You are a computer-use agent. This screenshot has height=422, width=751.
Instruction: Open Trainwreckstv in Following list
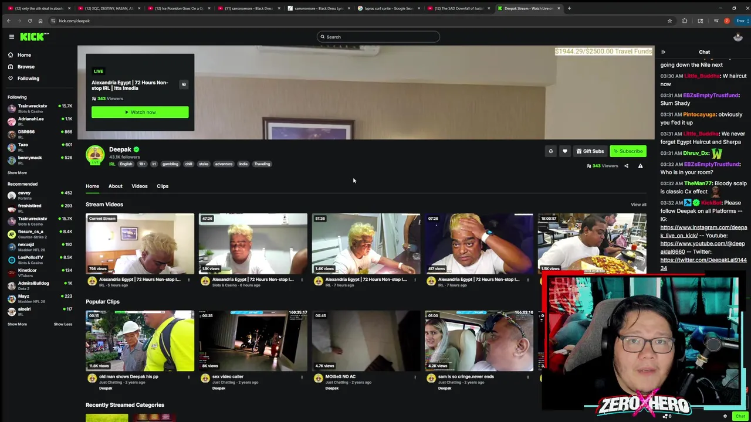(x=40, y=108)
